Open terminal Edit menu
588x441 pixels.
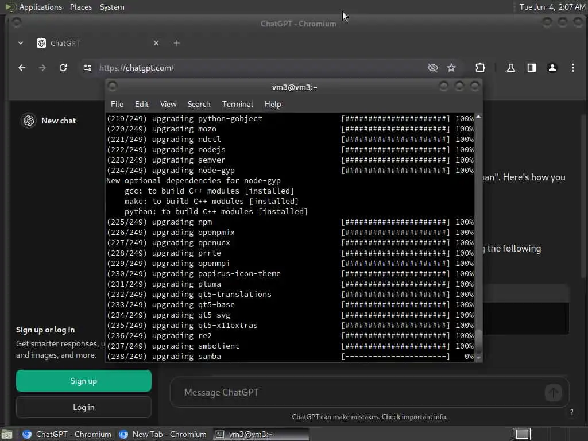click(142, 105)
